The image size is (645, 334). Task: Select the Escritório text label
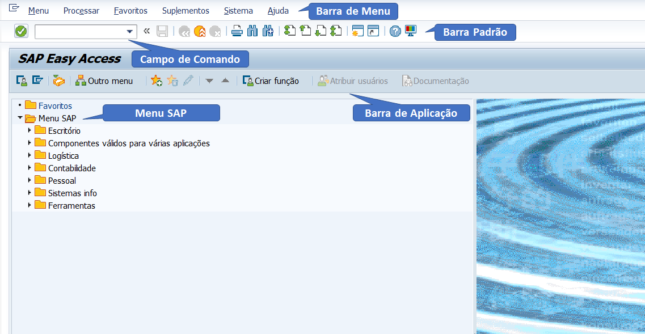pyautogui.click(x=64, y=132)
